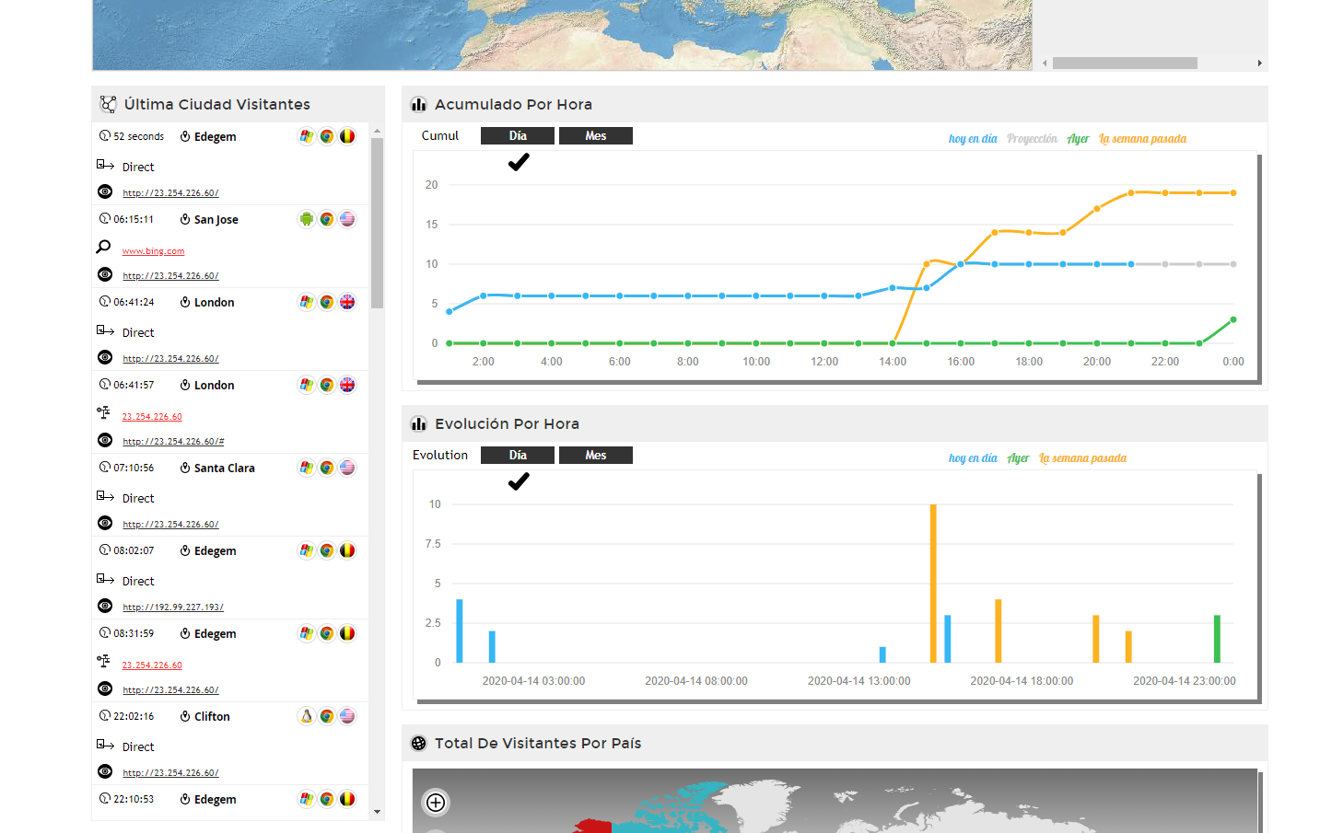Click the Belgium flag icon on first visitor
This screenshot has height=833, width=1320.
tap(347, 136)
